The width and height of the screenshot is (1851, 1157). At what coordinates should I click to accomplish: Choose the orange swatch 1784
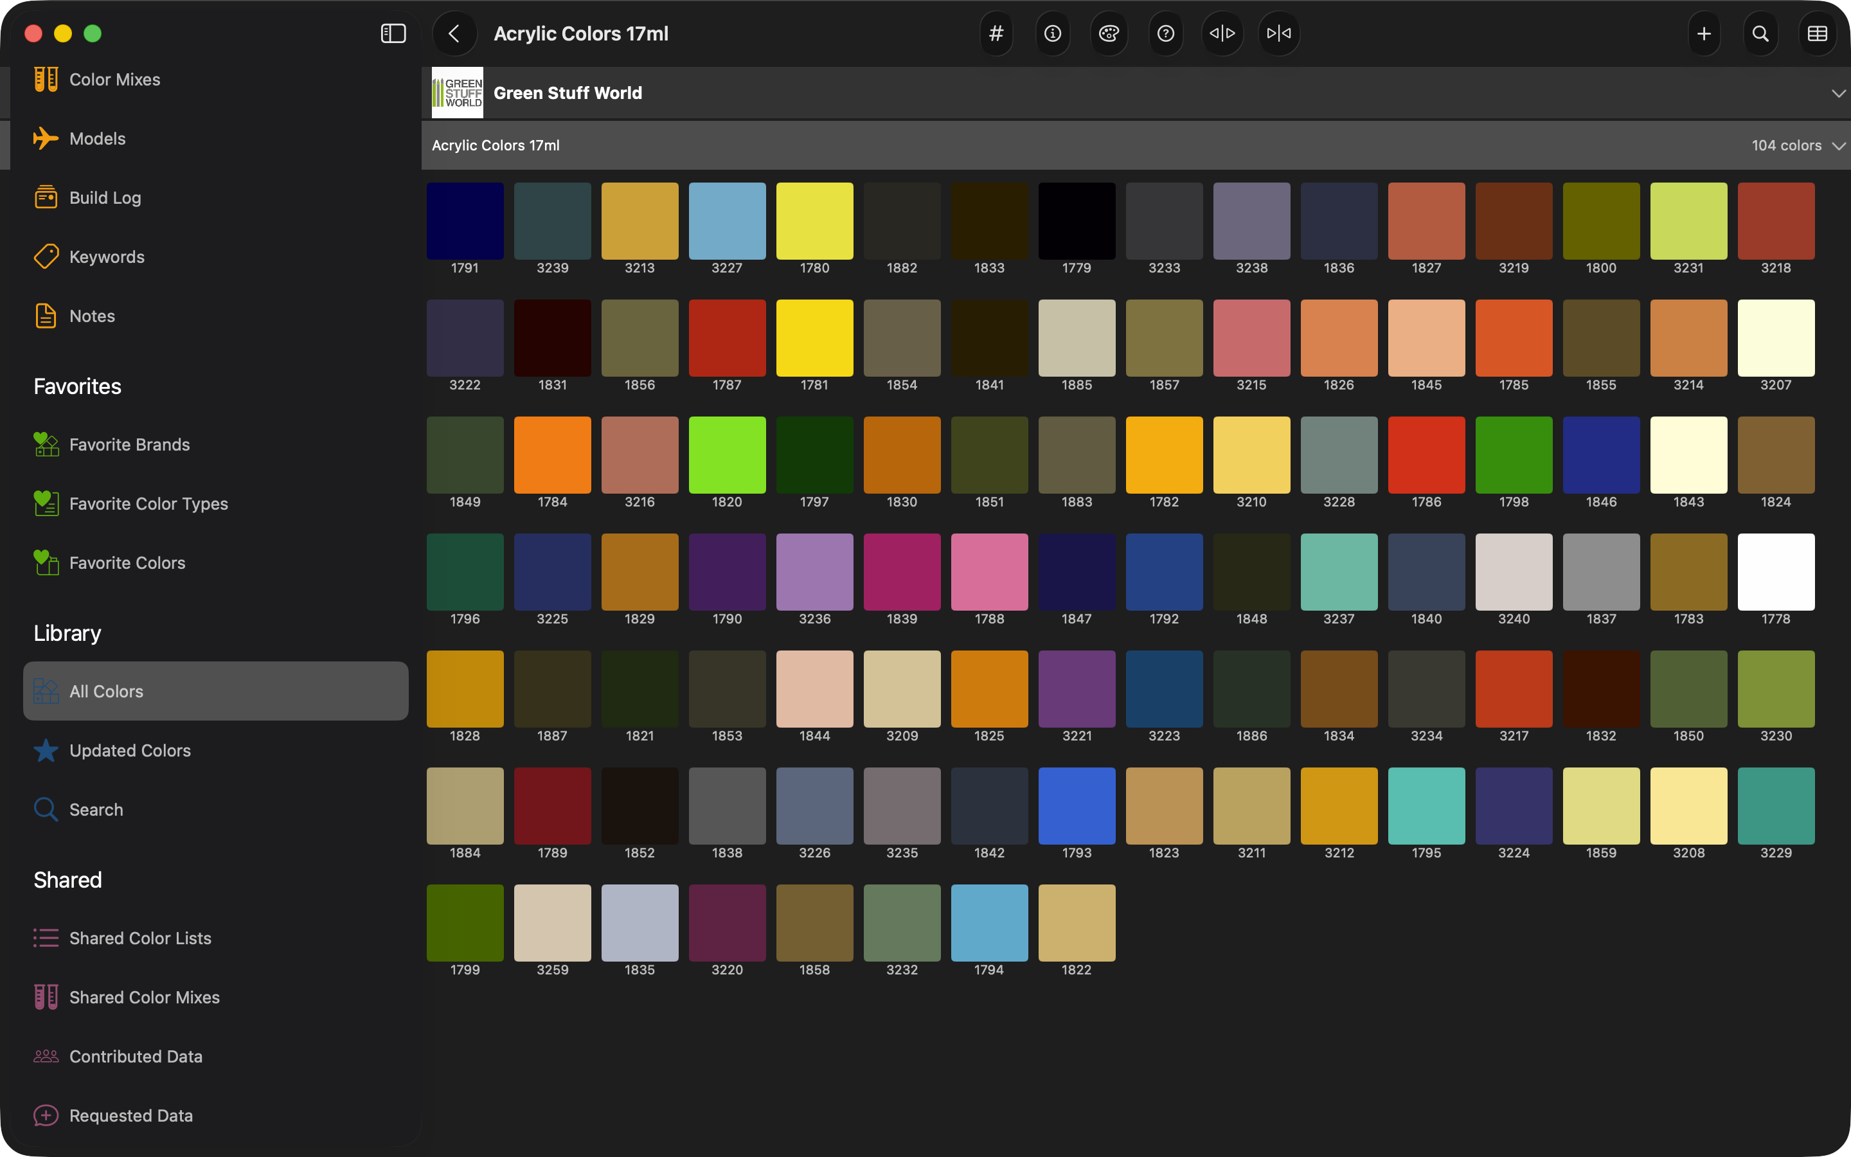click(552, 454)
